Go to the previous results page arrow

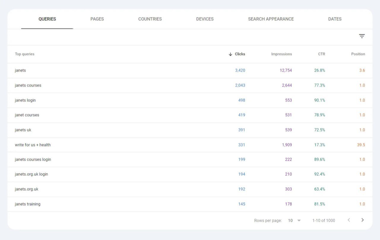(349, 220)
